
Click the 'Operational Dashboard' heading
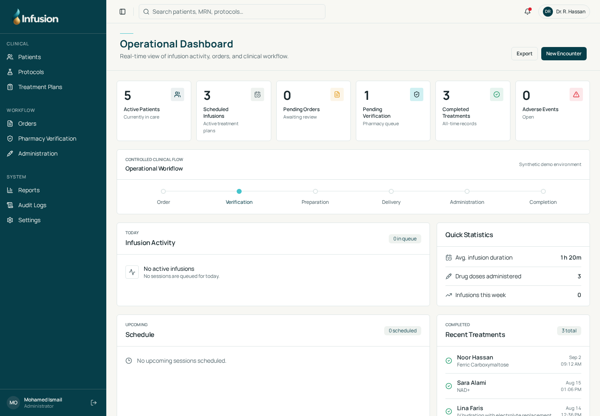coord(177,44)
